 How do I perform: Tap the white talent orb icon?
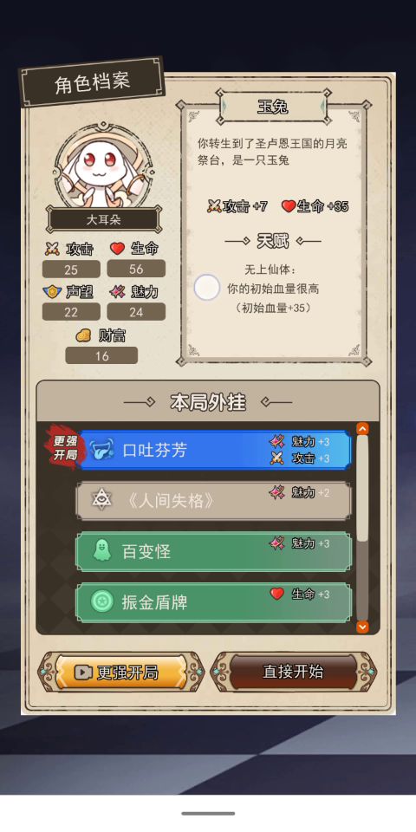pyautogui.click(x=207, y=288)
